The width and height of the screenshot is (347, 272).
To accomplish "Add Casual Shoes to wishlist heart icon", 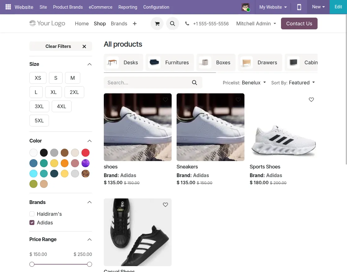I will point(165,205).
